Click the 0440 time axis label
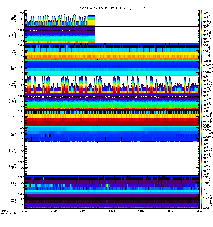 tap(83, 211)
